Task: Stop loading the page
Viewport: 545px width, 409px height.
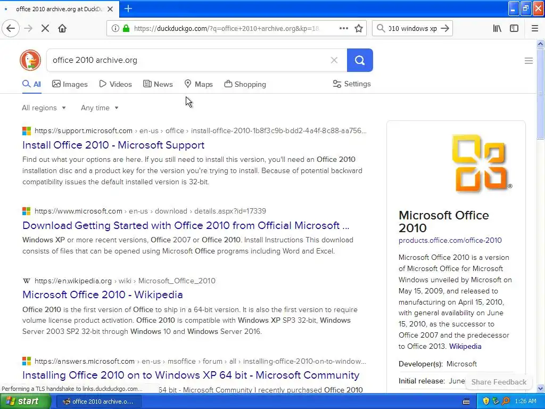Action: coord(45,28)
